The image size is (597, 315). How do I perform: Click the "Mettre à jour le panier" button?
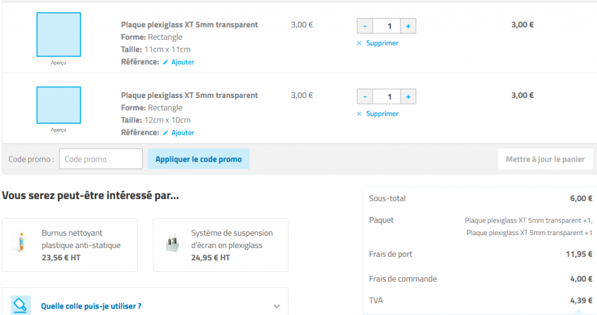545,159
